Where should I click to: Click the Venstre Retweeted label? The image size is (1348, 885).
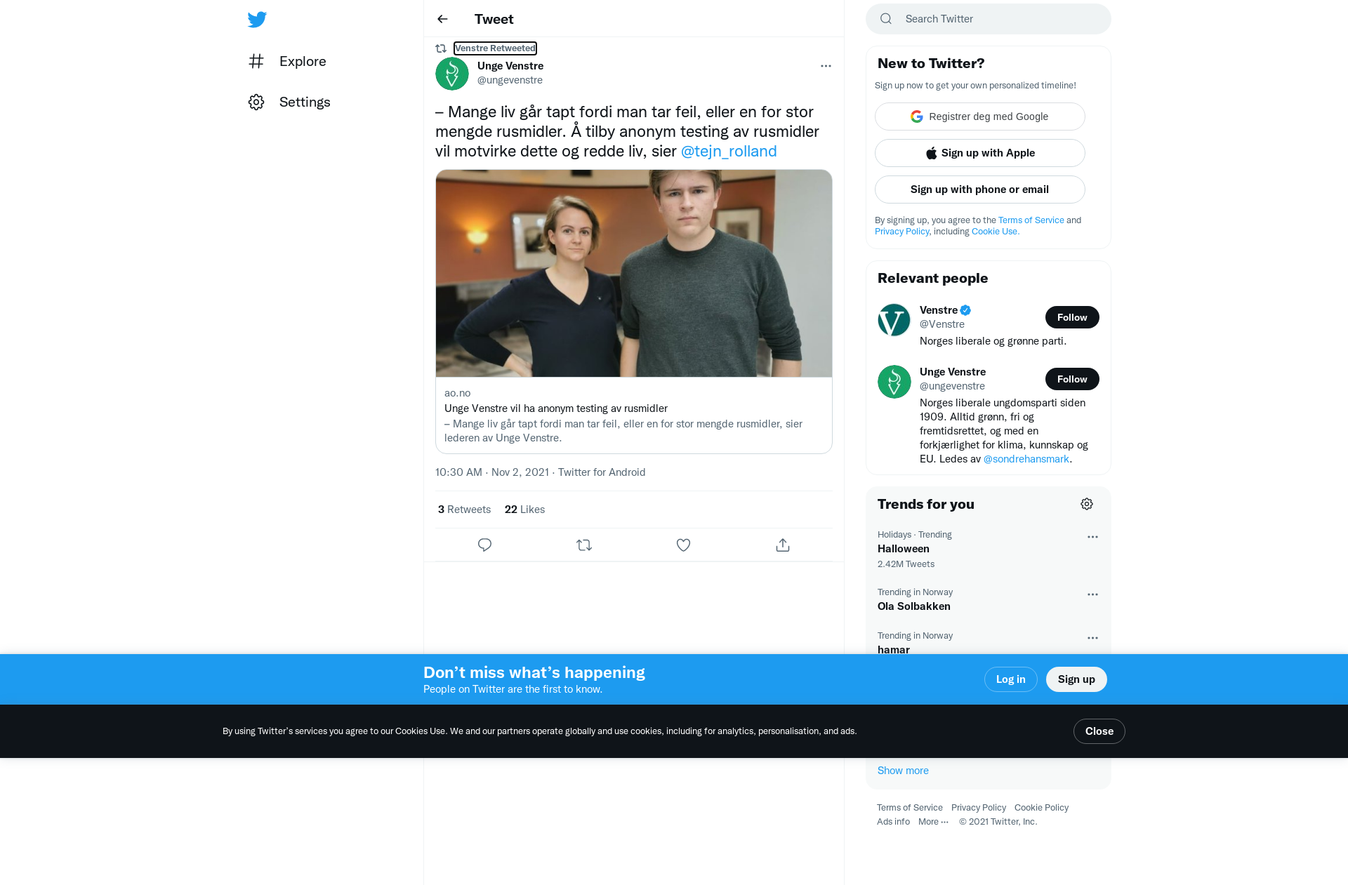[495, 48]
